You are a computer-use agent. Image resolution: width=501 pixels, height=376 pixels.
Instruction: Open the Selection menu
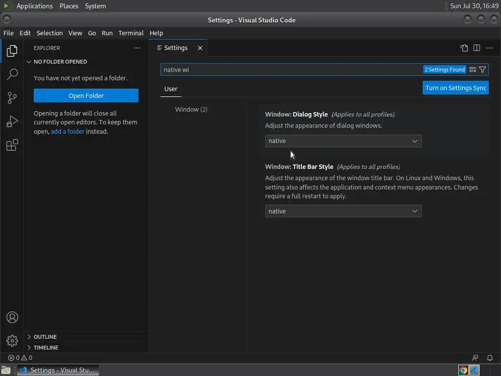(49, 33)
